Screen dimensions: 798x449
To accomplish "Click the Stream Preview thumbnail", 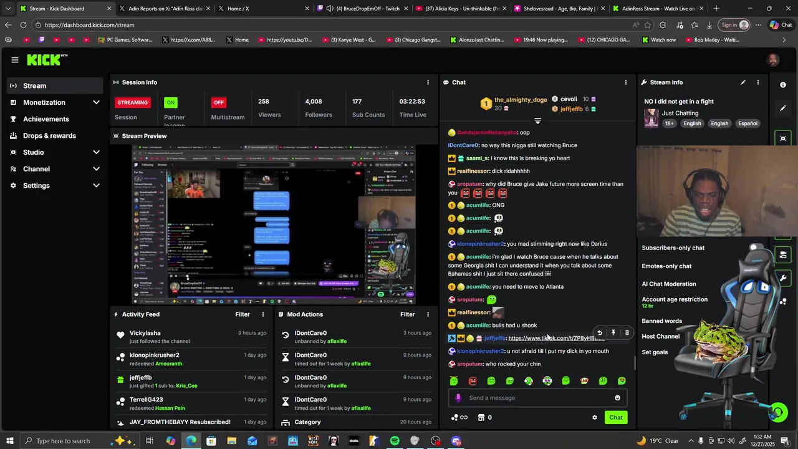I will (x=274, y=224).
